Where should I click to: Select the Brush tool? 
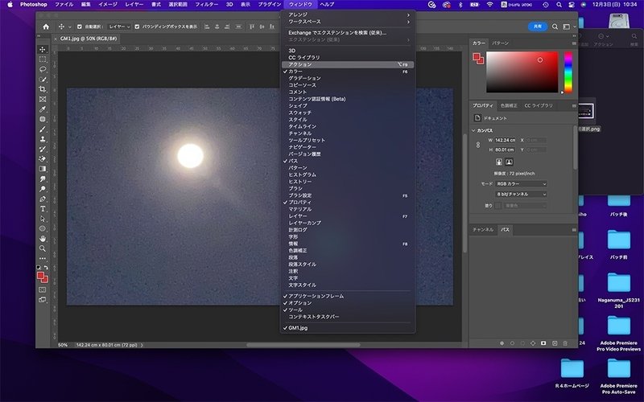click(x=43, y=129)
